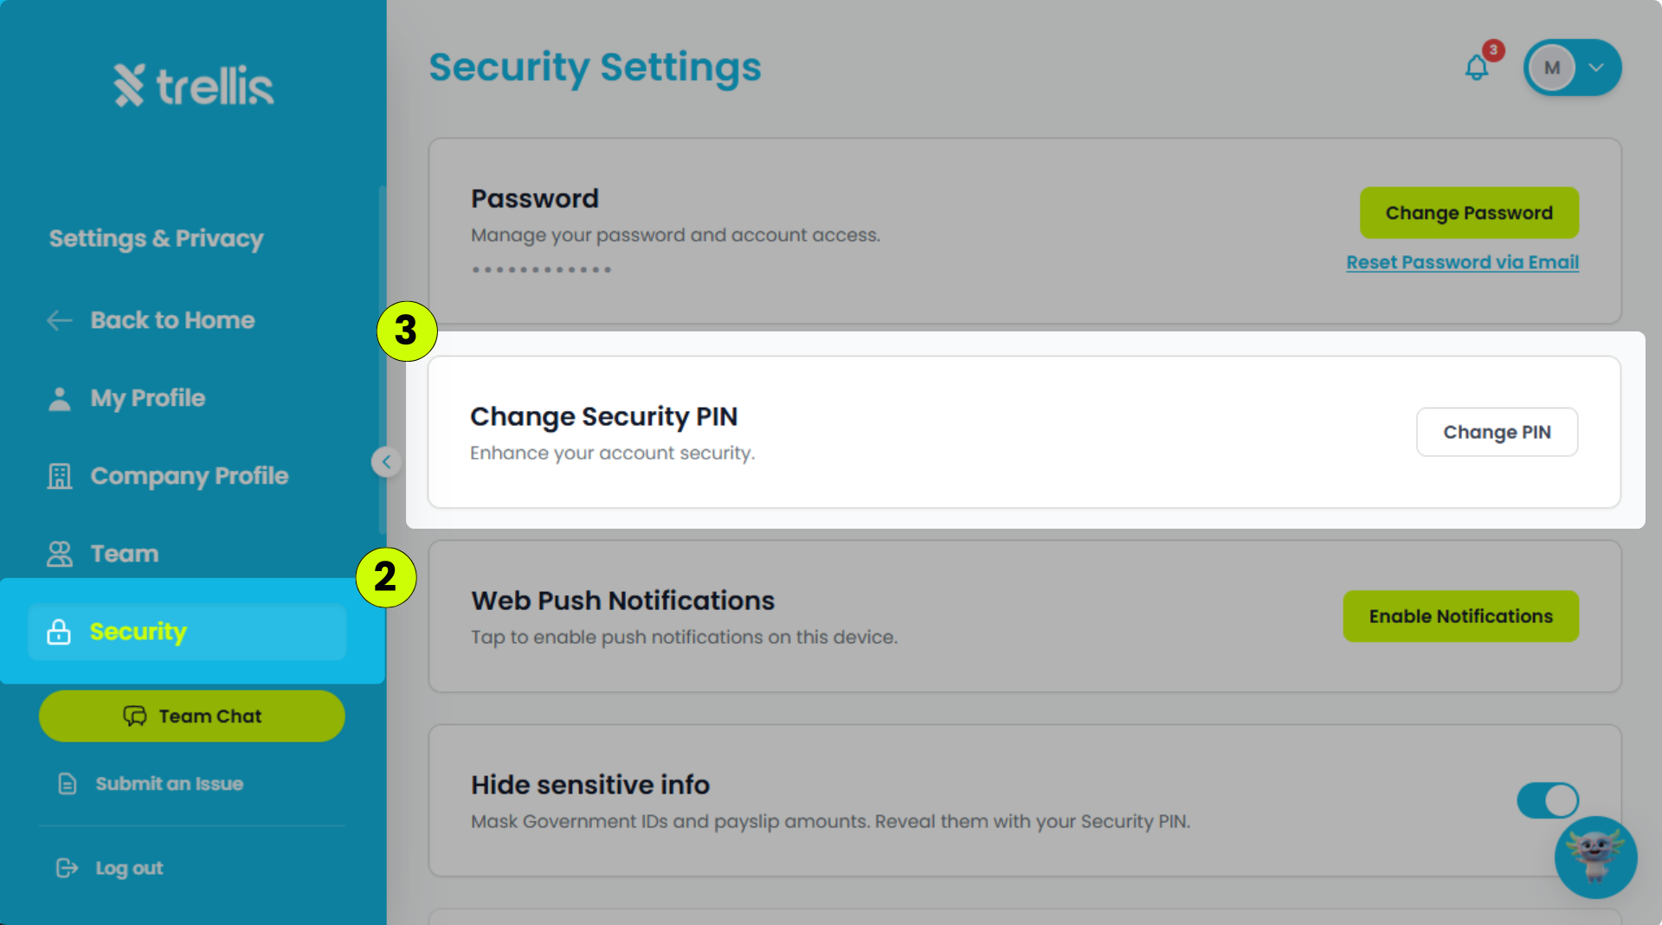Click the Team people icon
The height and width of the screenshot is (925, 1662).
point(59,554)
